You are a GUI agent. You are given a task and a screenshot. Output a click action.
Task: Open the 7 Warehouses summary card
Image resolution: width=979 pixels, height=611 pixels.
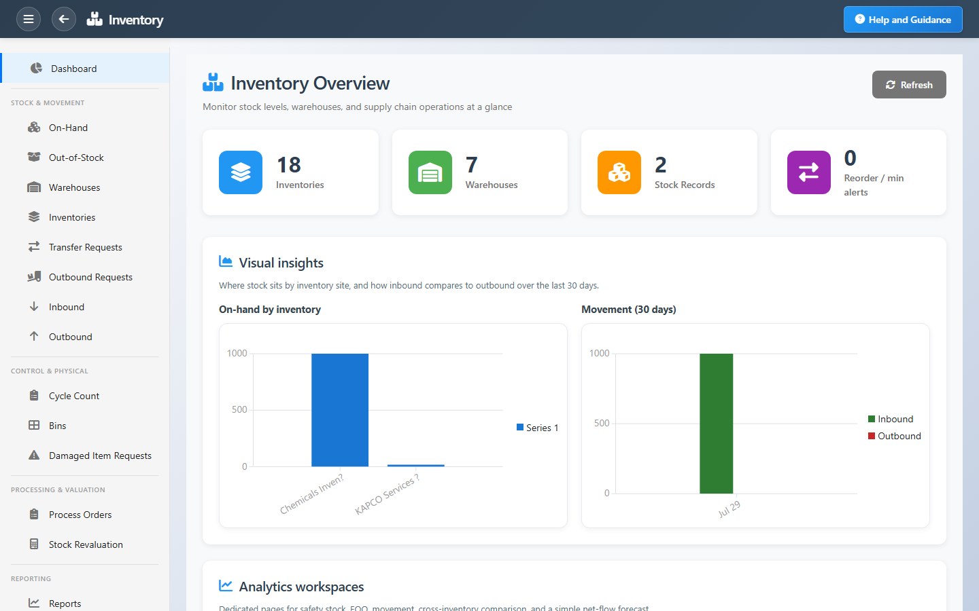pyautogui.click(x=480, y=172)
